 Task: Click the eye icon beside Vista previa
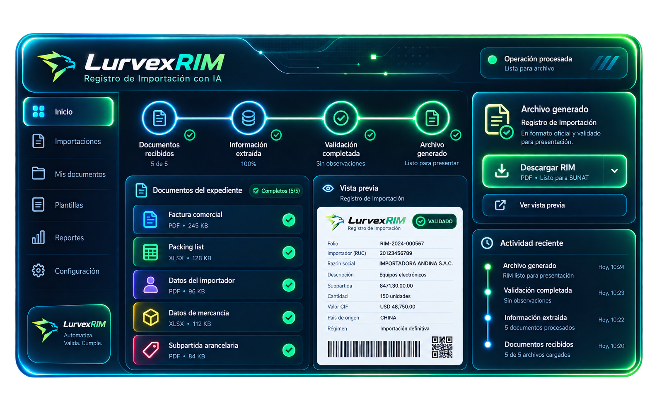pyautogui.click(x=328, y=189)
